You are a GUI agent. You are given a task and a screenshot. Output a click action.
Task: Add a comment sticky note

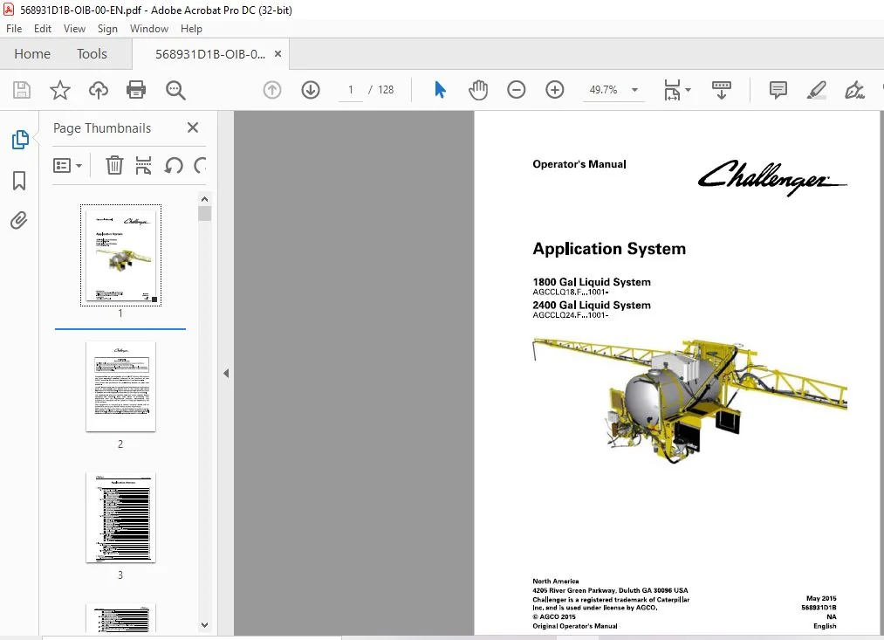(778, 90)
